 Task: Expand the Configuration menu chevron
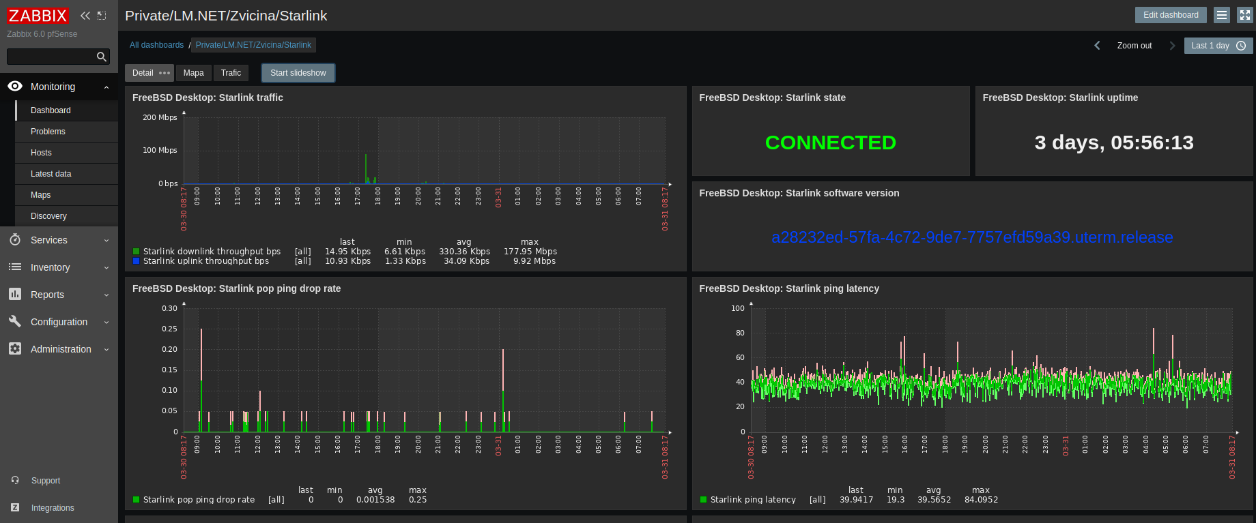pos(106,323)
